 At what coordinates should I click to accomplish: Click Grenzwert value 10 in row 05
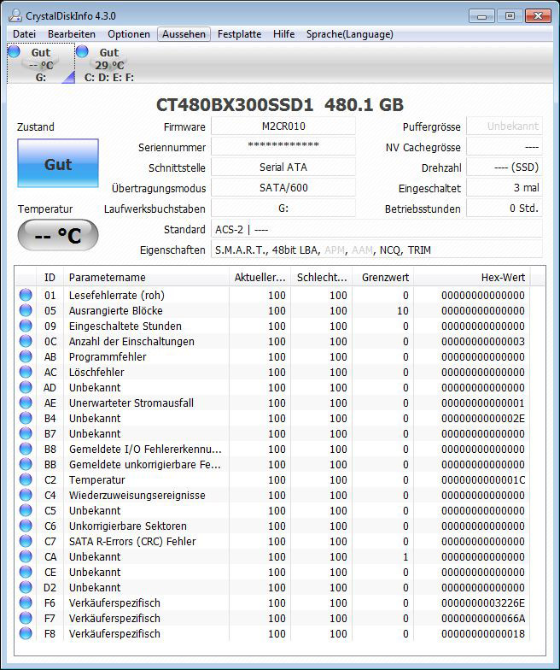(x=403, y=311)
